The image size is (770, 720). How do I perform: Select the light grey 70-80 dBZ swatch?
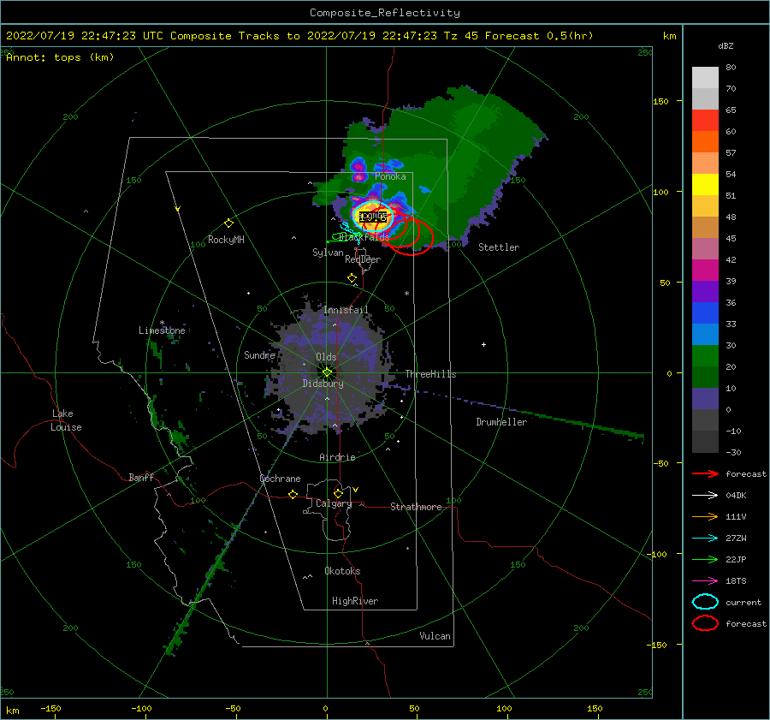[x=705, y=78]
